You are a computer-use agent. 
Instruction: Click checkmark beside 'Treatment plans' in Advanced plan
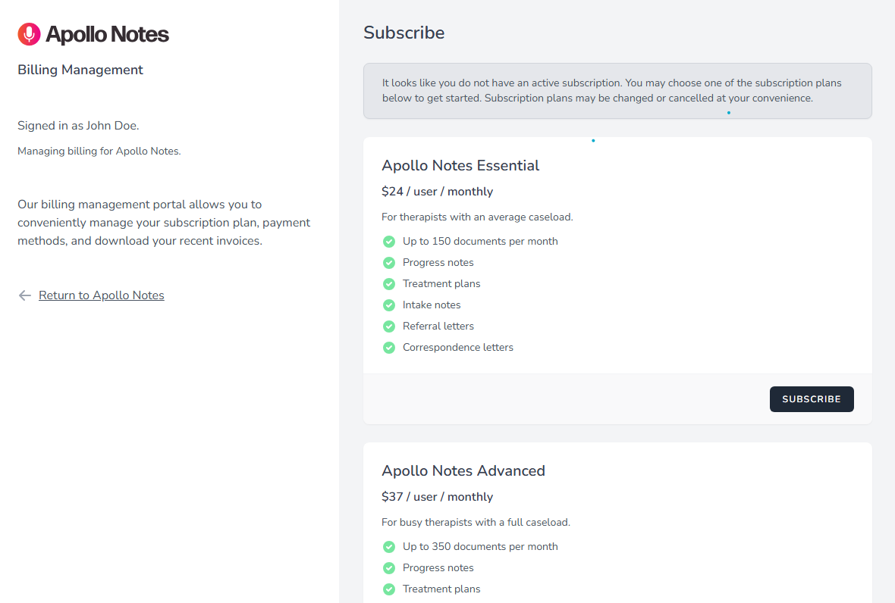[389, 589]
